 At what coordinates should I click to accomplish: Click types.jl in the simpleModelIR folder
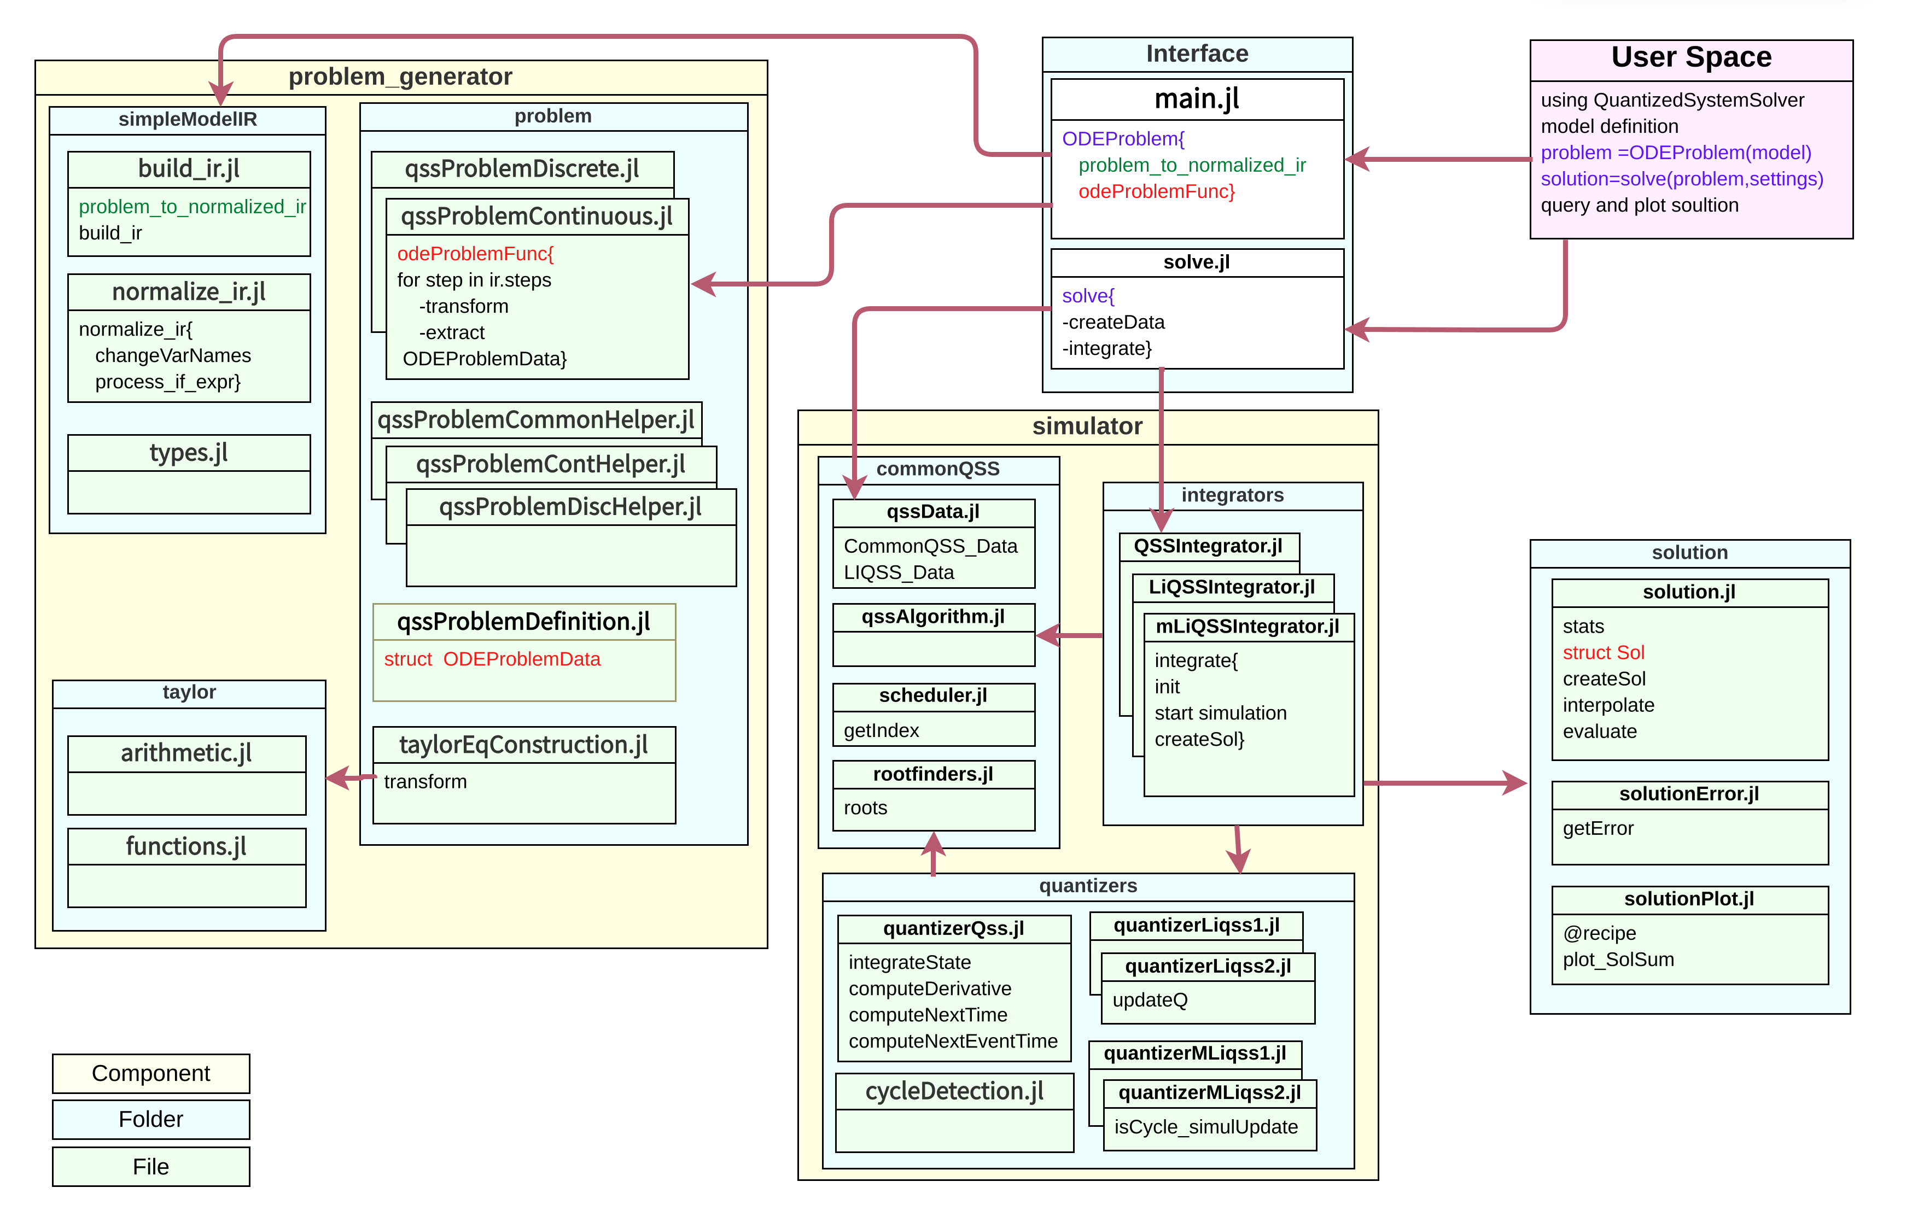[189, 452]
